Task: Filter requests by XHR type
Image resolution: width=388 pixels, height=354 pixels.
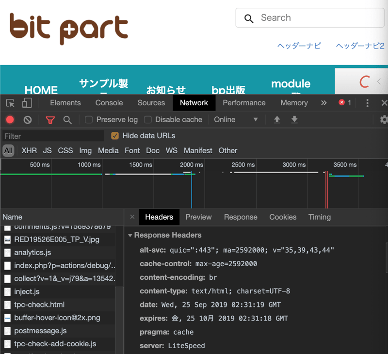Action: coord(29,151)
